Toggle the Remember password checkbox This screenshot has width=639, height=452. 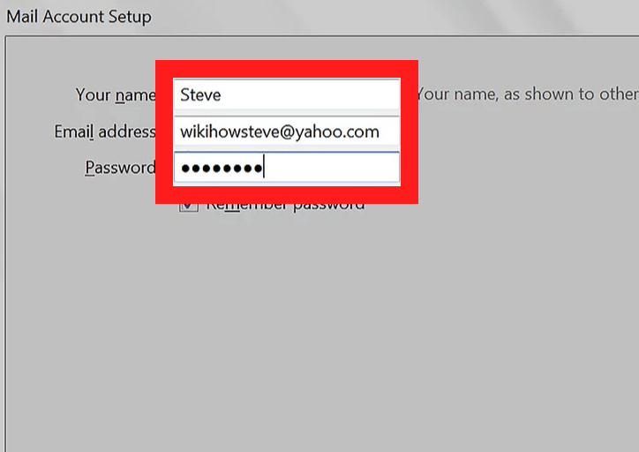click(188, 207)
